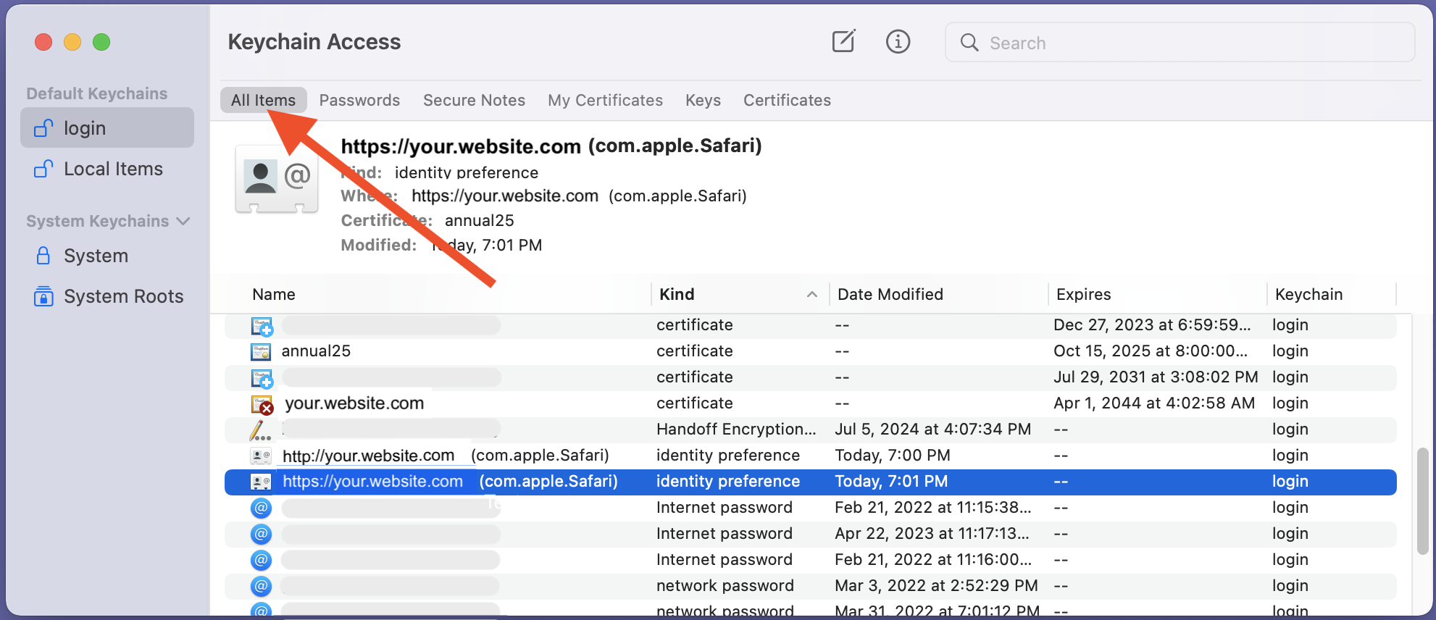Sort by the Expires column header
The height and width of the screenshot is (620, 1436).
[1083, 294]
